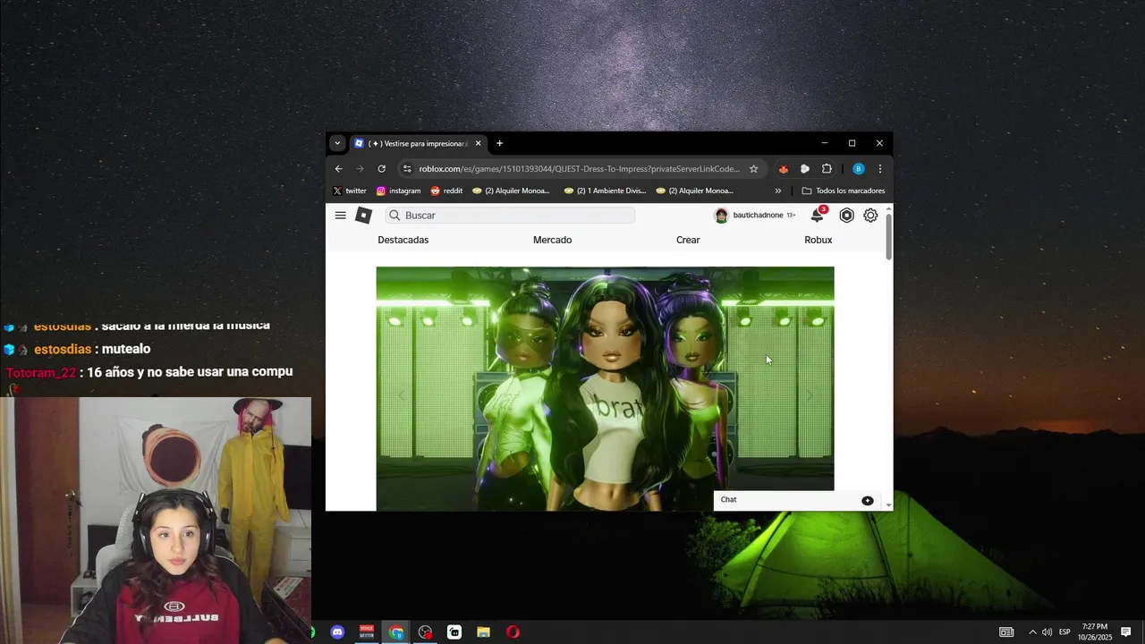Click the red fox extension icon
Screen dimensions: 1145x644
click(x=784, y=168)
